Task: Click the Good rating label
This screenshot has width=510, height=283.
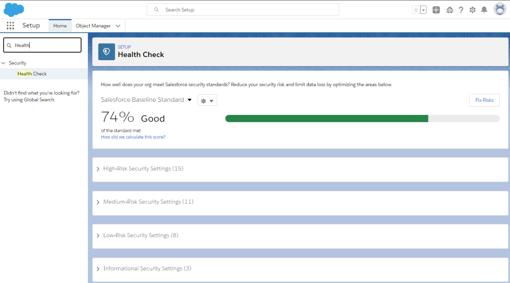Action: point(153,118)
